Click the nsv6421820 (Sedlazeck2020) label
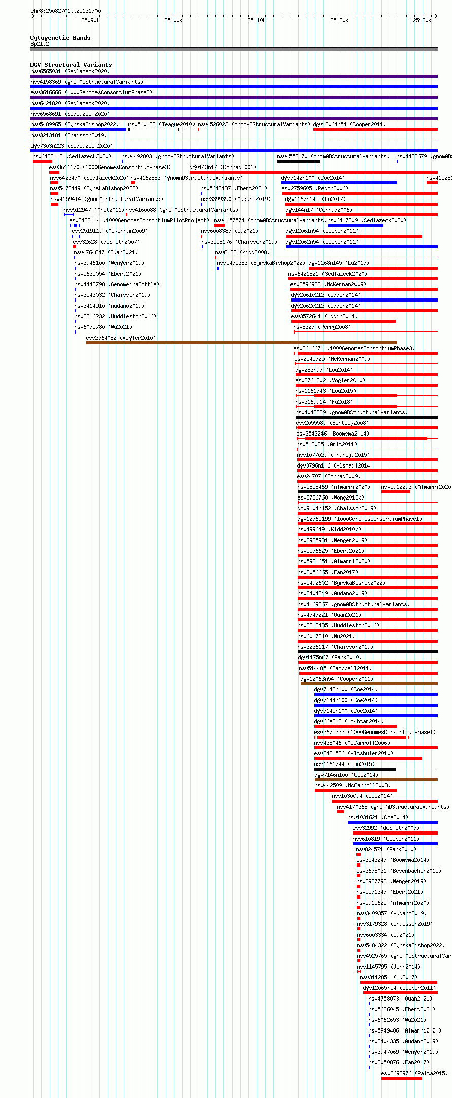This screenshot has width=452, height=1098. pos(70,103)
